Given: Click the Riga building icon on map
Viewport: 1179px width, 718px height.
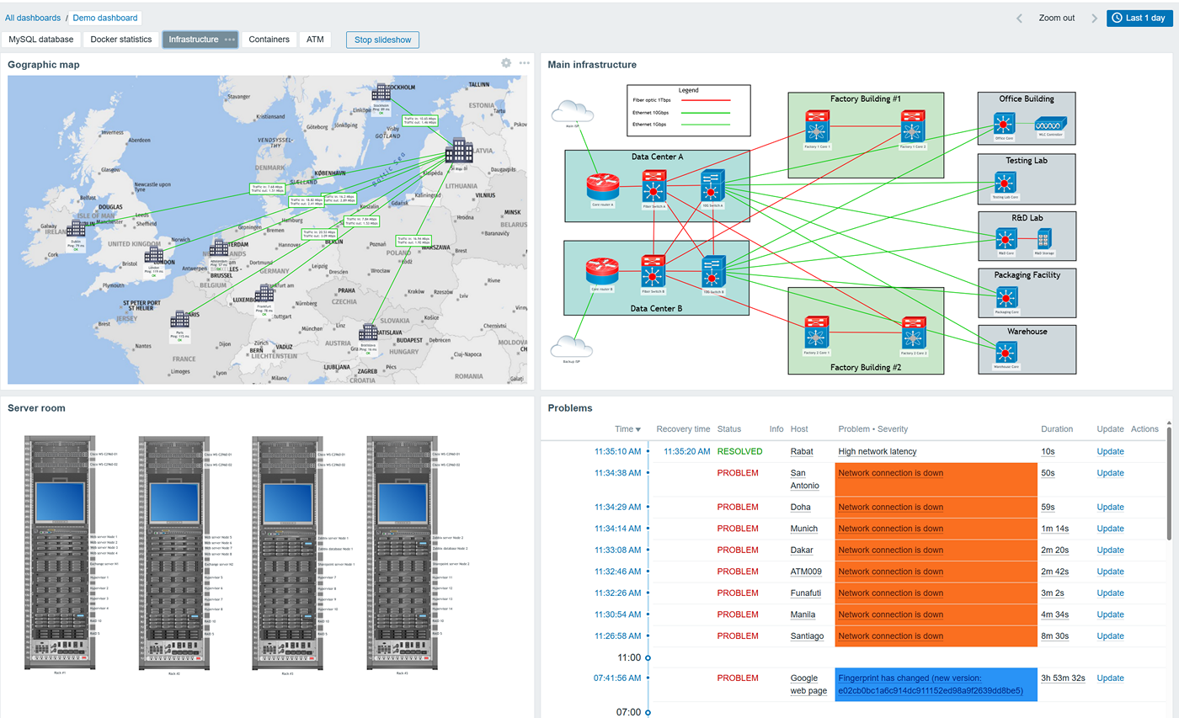Looking at the screenshot, I should tap(460, 150).
